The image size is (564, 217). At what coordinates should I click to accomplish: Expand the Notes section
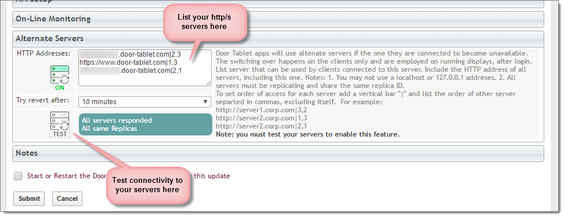pyautogui.click(x=278, y=153)
